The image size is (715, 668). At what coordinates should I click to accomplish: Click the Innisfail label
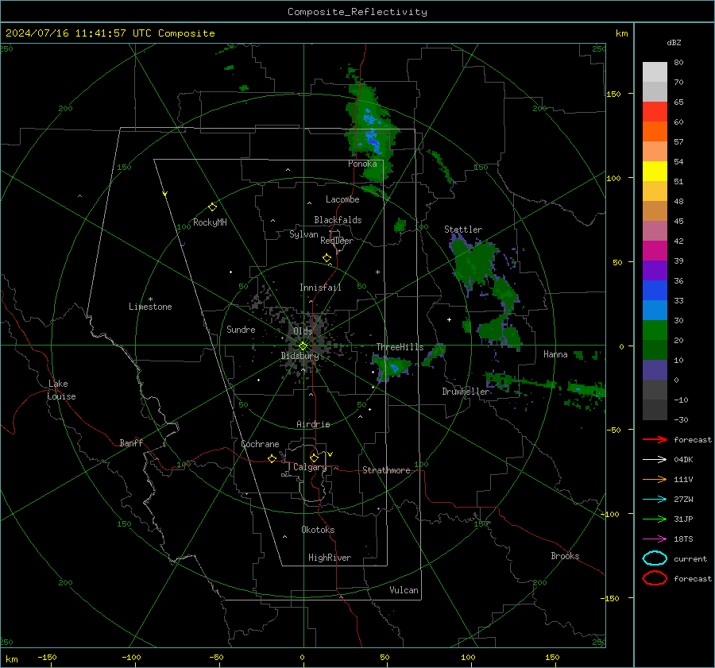(320, 288)
